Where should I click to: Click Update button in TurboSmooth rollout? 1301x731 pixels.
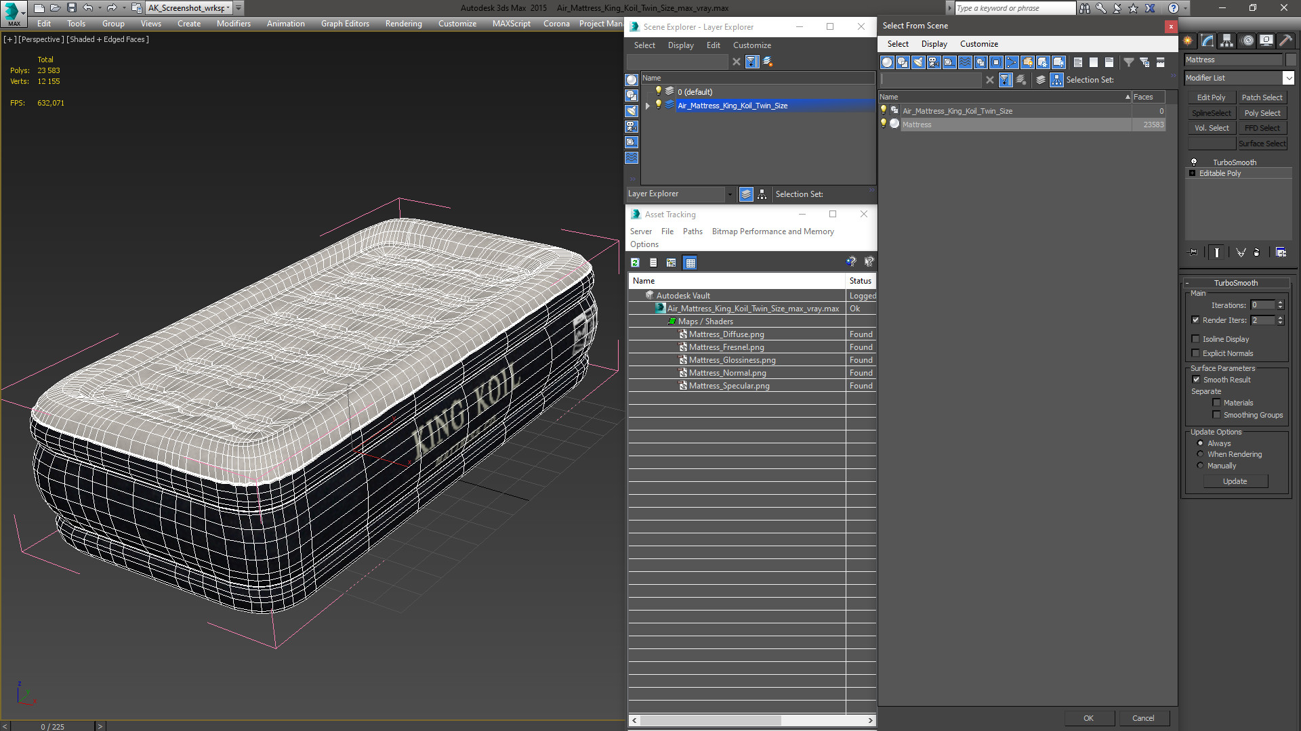(x=1235, y=481)
